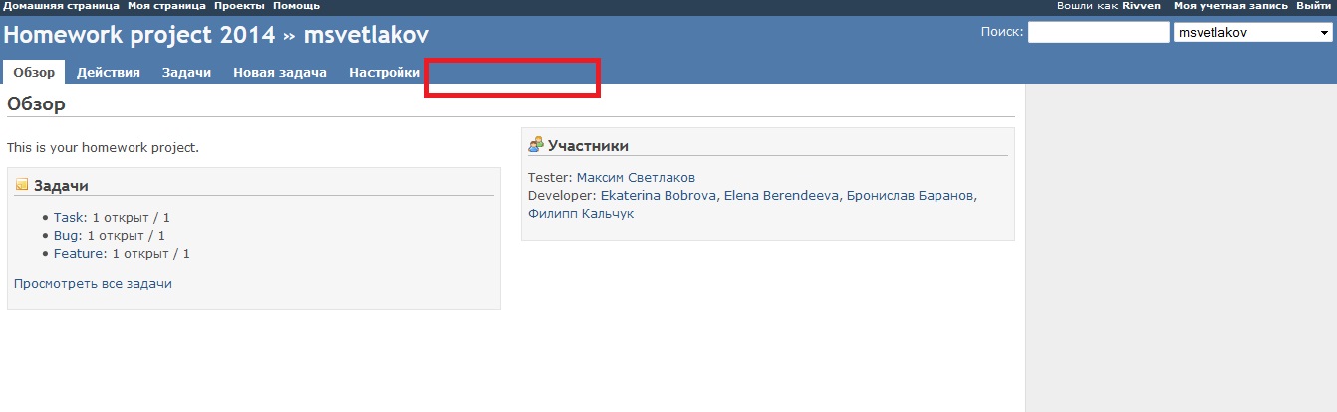Click the Задачи box folder icon
Image resolution: width=1337 pixels, height=412 pixels.
point(22,185)
